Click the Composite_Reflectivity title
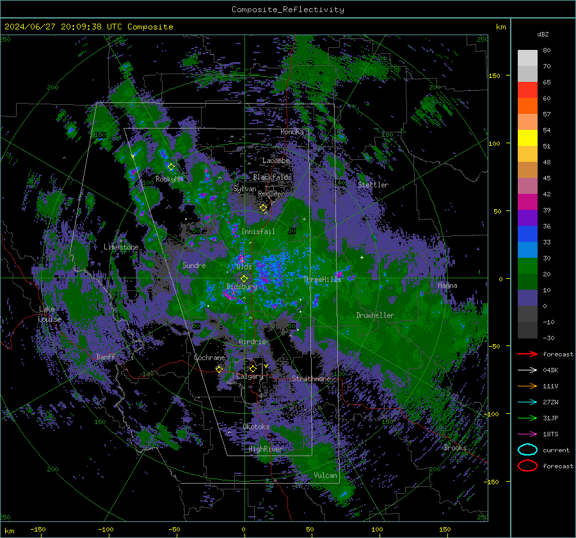 point(287,10)
